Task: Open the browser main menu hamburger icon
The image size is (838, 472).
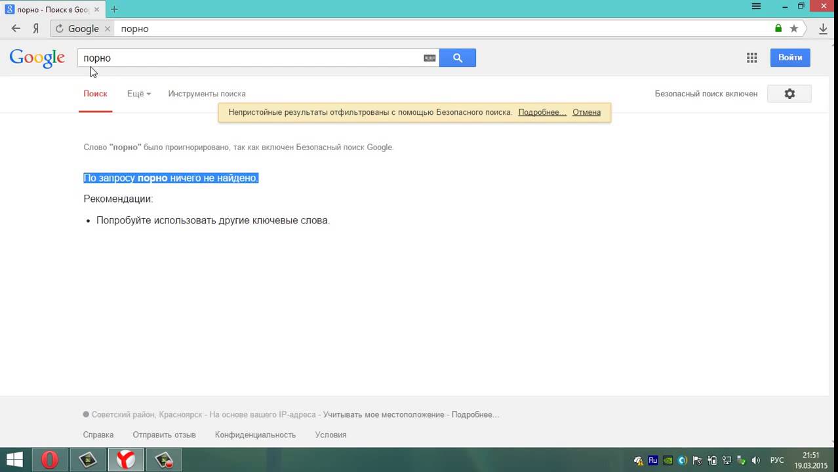Action: [756, 7]
